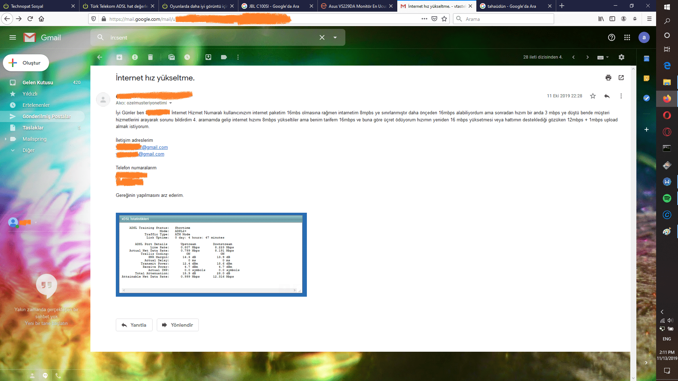
Task: Bookmark page with star icon
Action: 444,19
